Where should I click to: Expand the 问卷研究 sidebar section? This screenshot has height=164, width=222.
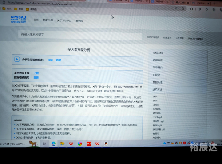178,68
